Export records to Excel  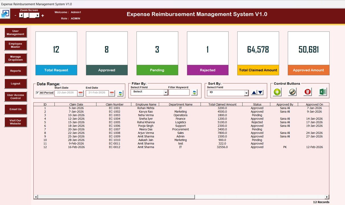(x=322, y=91)
